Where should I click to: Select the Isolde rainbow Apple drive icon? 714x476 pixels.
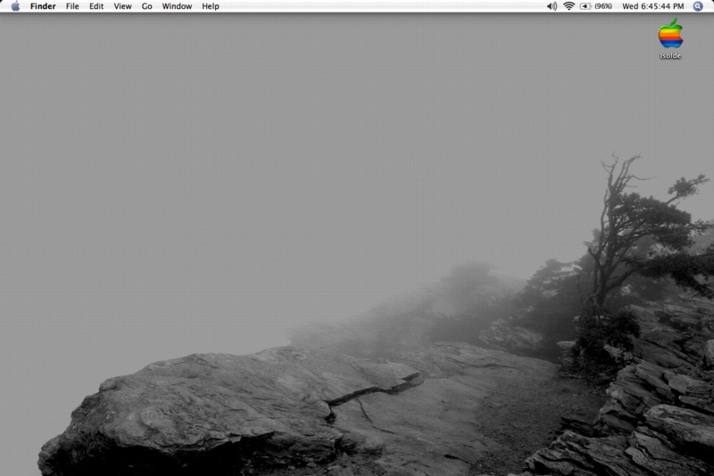click(x=670, y=33)
